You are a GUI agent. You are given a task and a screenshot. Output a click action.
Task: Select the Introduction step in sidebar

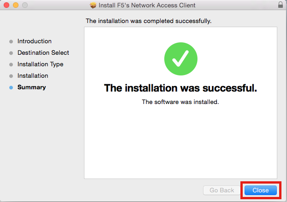[35, 41]
